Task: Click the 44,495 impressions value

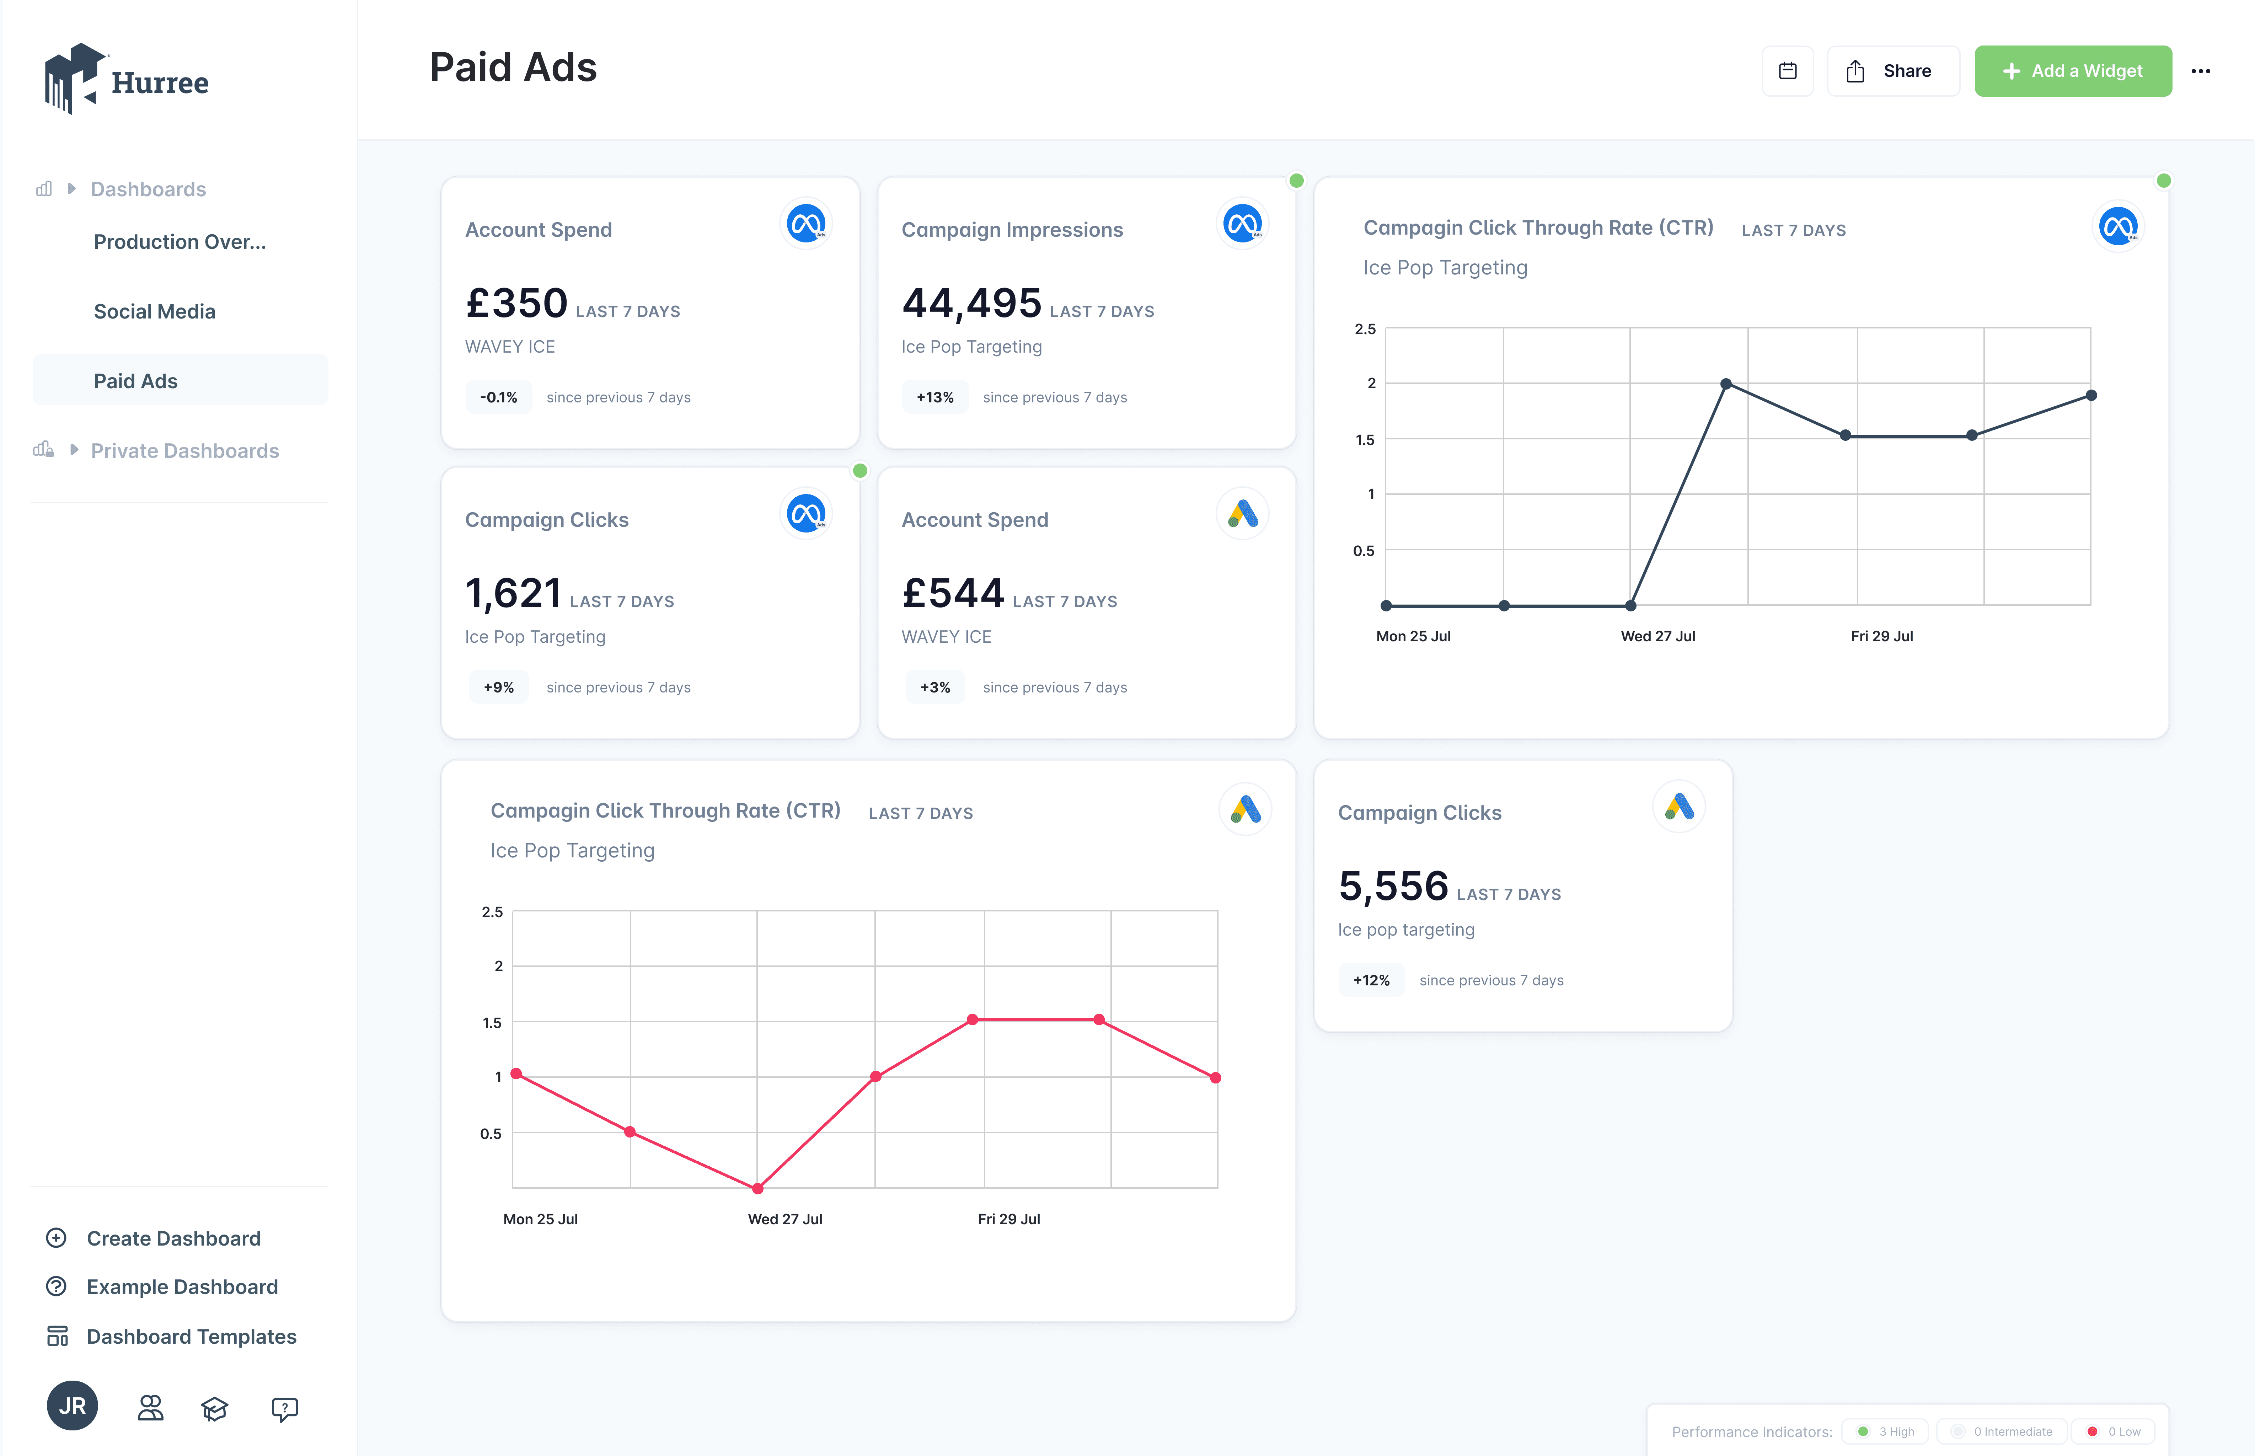Action: pos(971,304)
